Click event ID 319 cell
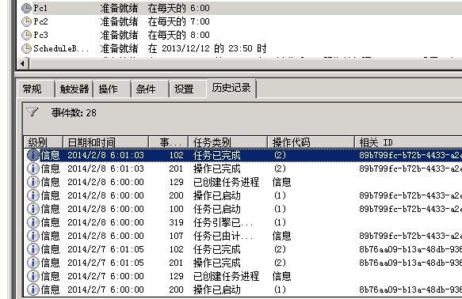Screen dimensions: 462x299 point(176,222)
